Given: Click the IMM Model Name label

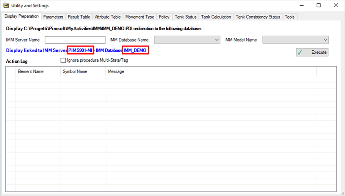Looking at the screenshot, I should tap(240, 40).
